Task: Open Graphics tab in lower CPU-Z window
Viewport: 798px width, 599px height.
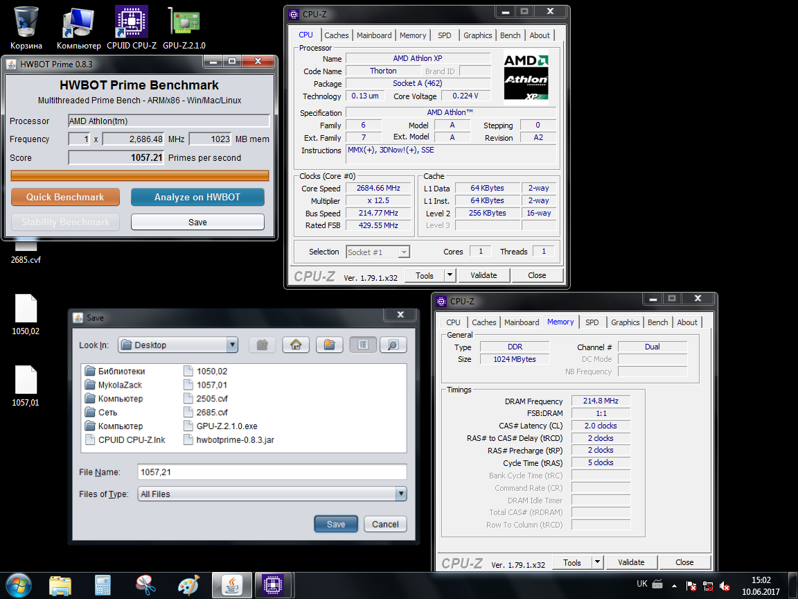Action: click(625, 322)
